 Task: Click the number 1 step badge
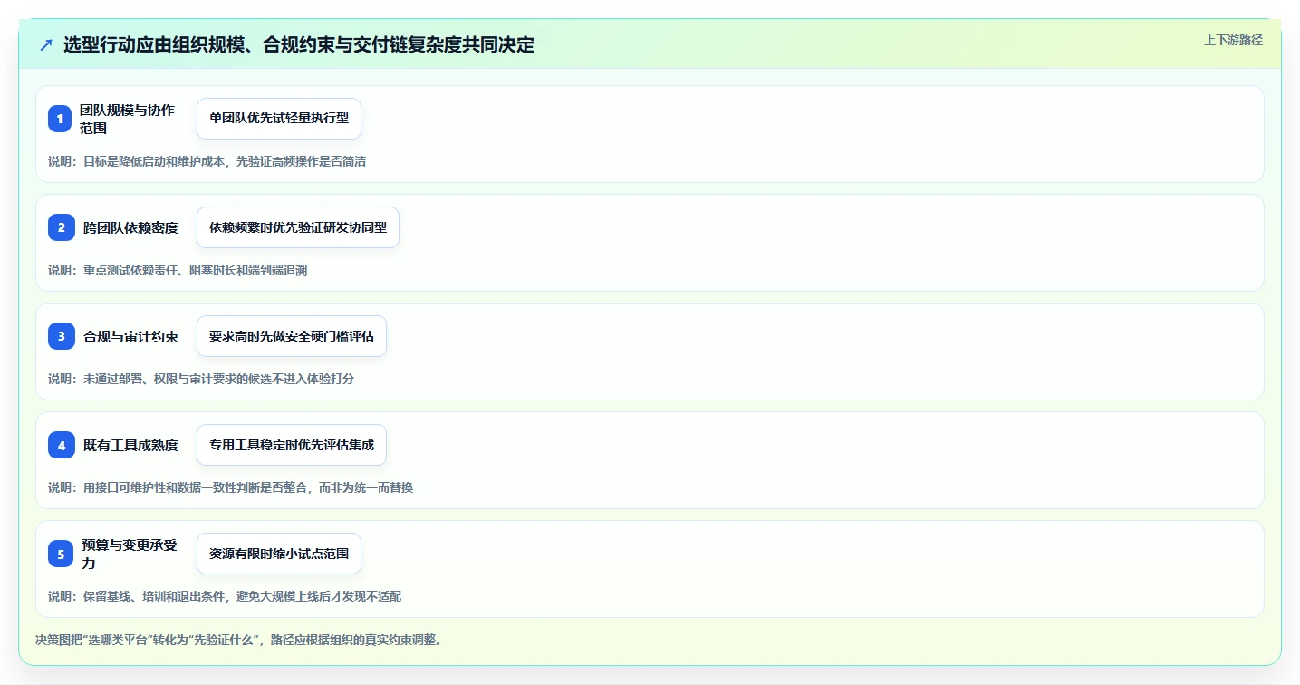pyautogui.click(x=60, y=119)
